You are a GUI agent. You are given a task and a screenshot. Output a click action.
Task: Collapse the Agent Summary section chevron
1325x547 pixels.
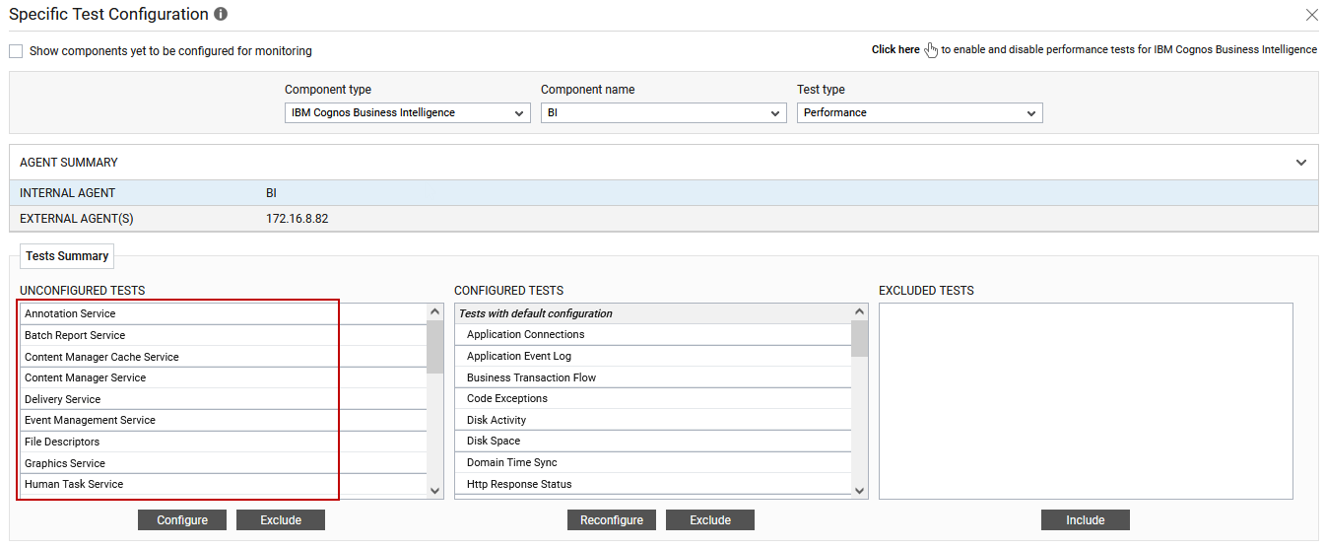click(x=1301, y=163)
